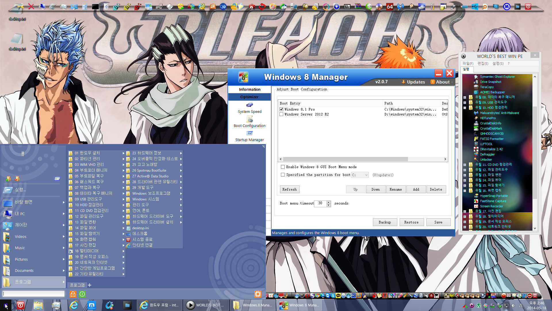
Task: Check for Updates in Windows 8 Manager
Action: [x=413, y=82]
